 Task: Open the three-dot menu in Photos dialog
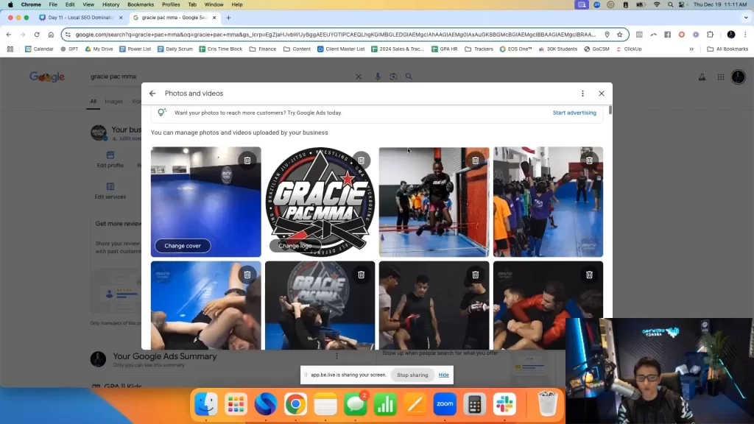click(582, 93)
